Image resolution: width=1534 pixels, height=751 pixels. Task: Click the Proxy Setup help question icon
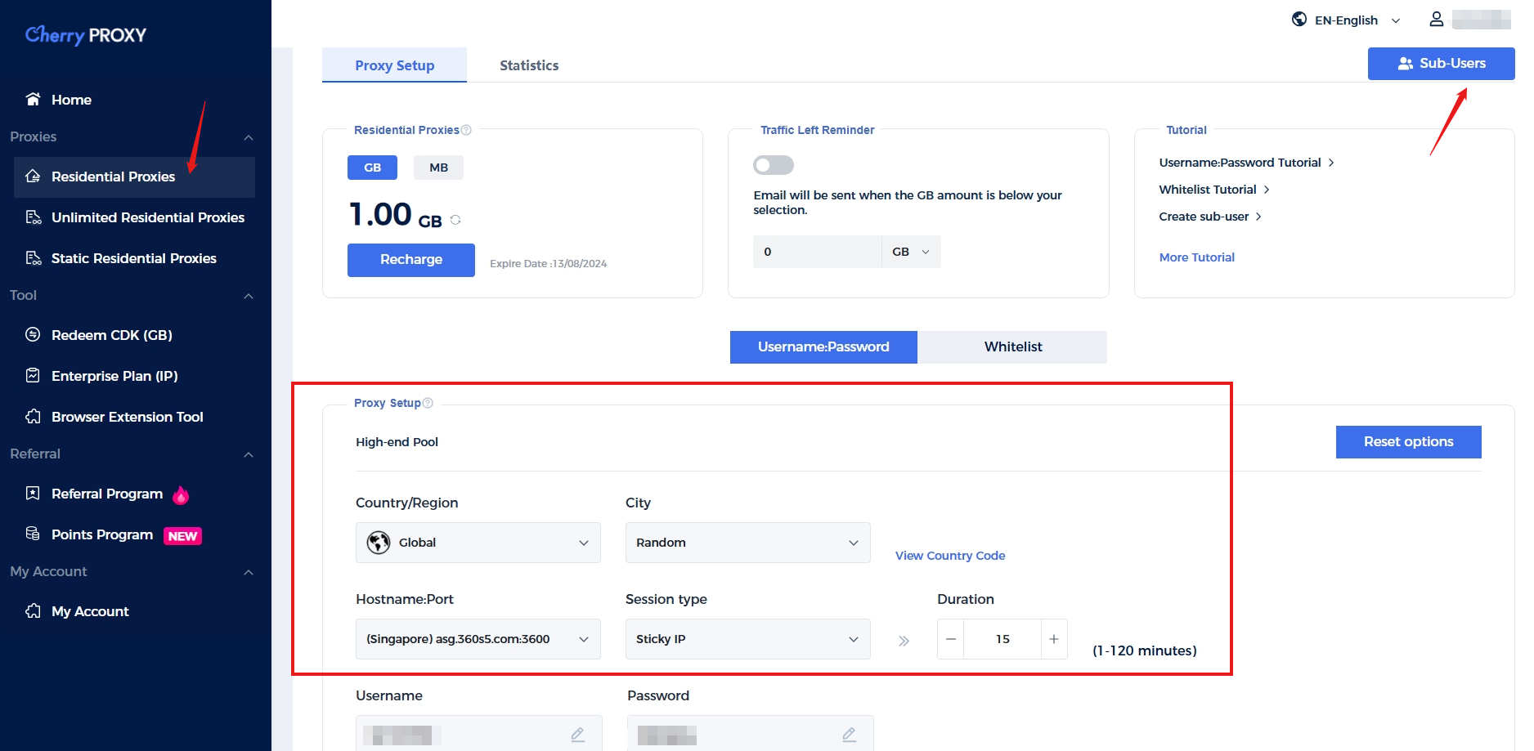428,403
